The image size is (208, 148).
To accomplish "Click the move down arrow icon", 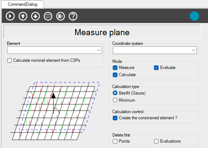I will tap(35, 16).
